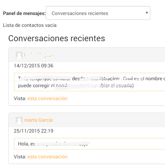Click the 25/11/2015 22:19 timestamp
Screen dimensions: 165x165
click(33, 131)
